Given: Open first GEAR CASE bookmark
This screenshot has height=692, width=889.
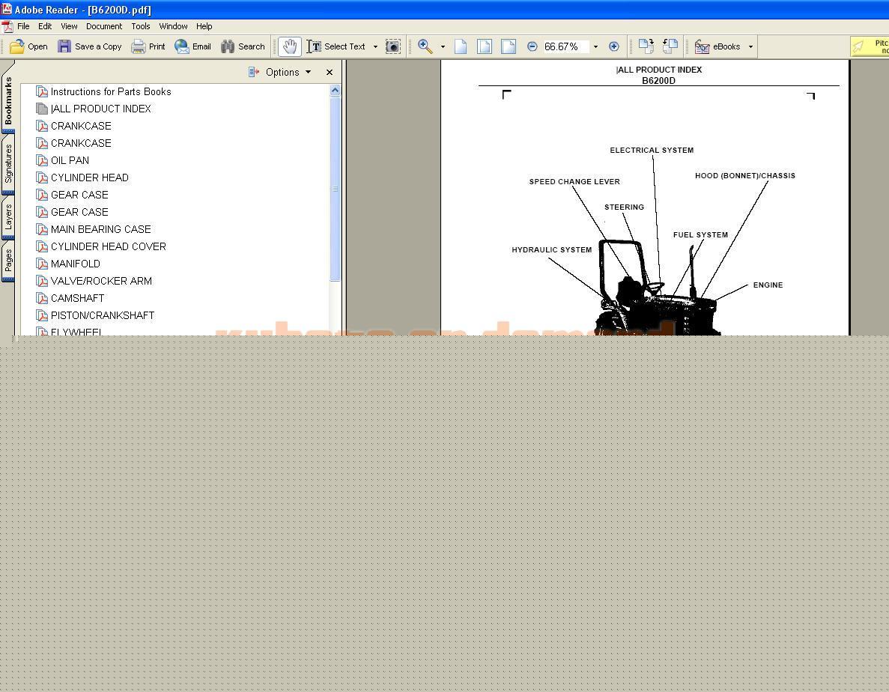Looking at the screenshot, I should pyautogui.click(x=79, y=195).
